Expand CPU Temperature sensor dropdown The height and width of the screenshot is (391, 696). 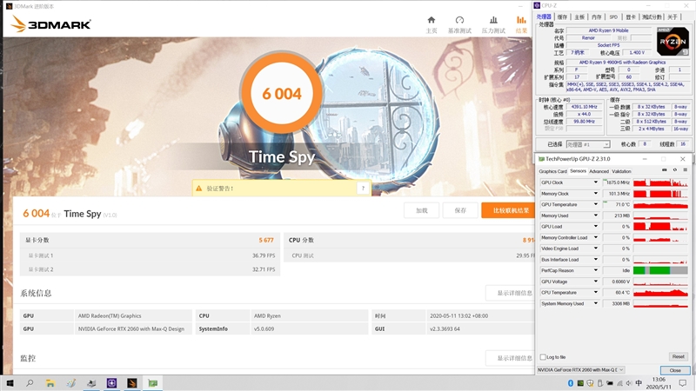(596, 293)
